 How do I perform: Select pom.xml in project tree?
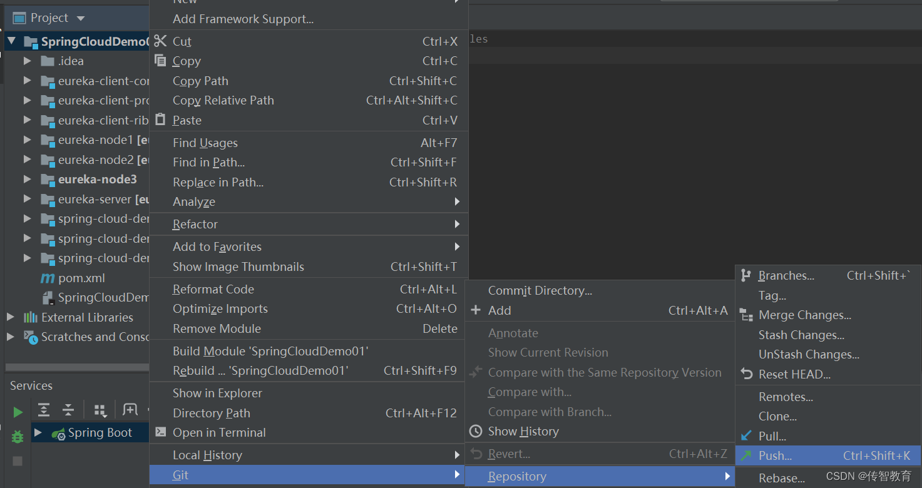click(x=81, y=278)
